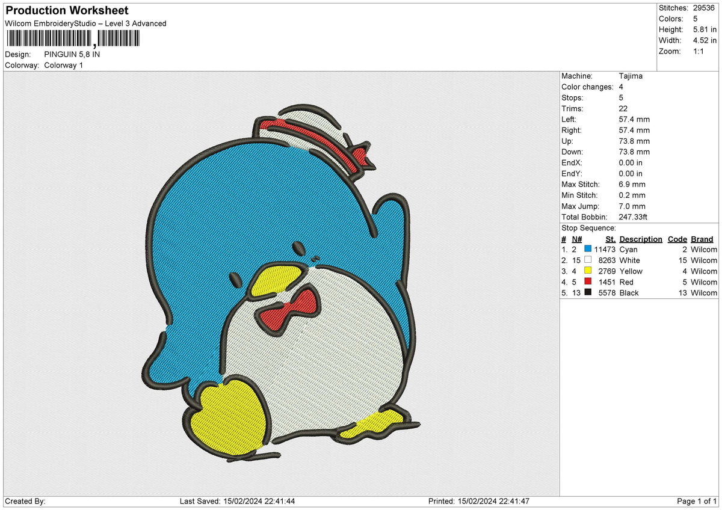Viewport: 722px width, 510px height.
Task: Click the 'Left:' value '57.4 mm'
Action: point(634,119)
